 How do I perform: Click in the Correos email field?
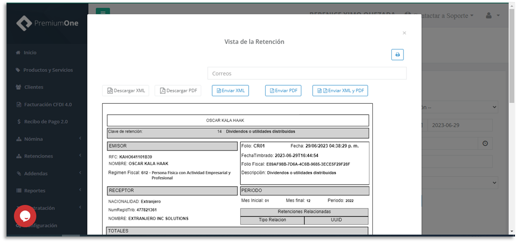click(x=307, y=73)
